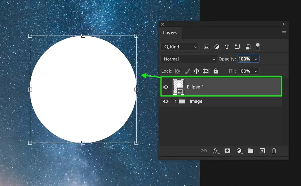301x186 pixels.
Task: Hide the Image group
Action: coord(166,101)
